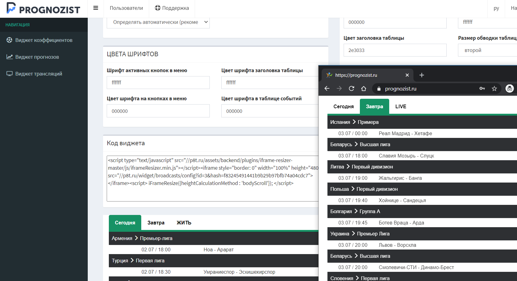This screenshot has height=281, width=517.
Task: Click Ботев Враца - Арда match
Action: [x=401, y=223]
